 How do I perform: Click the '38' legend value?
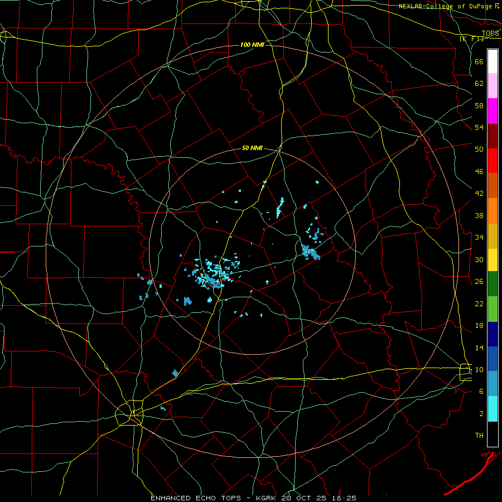479,216
